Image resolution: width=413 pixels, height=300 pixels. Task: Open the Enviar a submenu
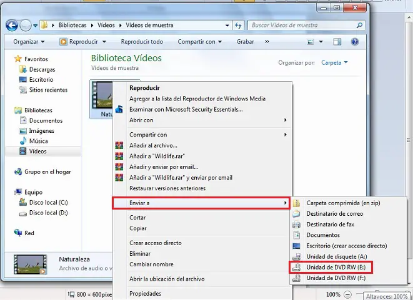201,203
